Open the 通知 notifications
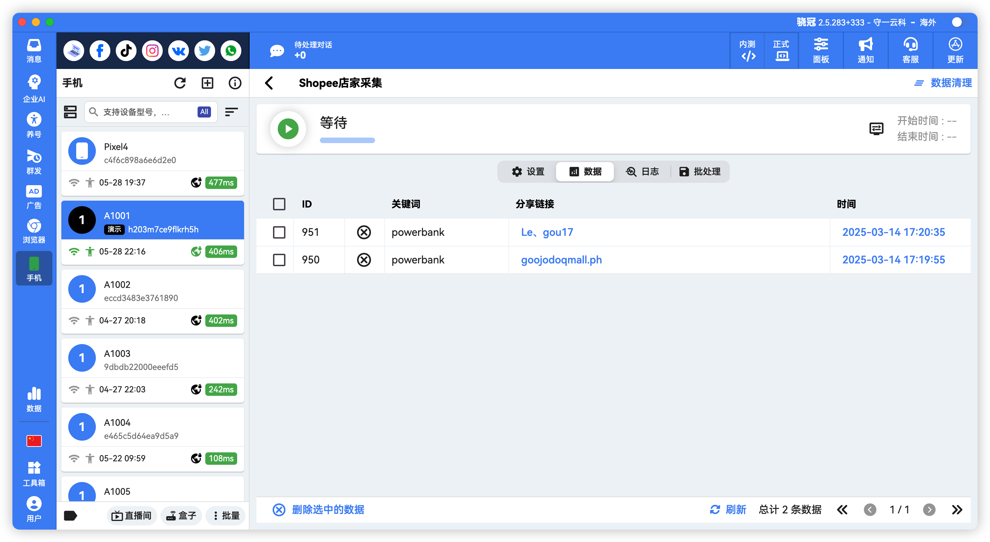 [x=866, y=51]
